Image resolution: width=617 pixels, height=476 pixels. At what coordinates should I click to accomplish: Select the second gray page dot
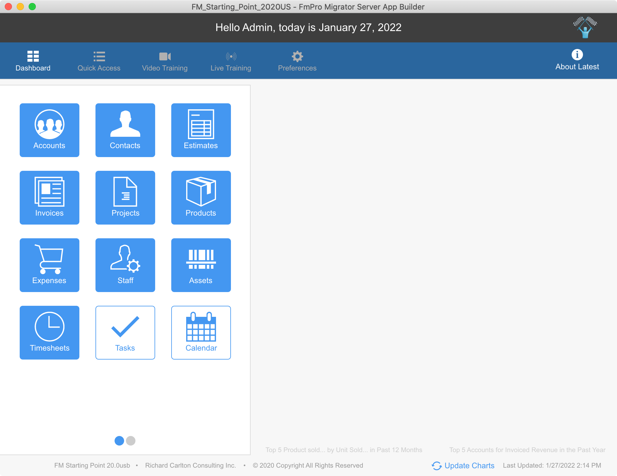(x=131, y=441)
